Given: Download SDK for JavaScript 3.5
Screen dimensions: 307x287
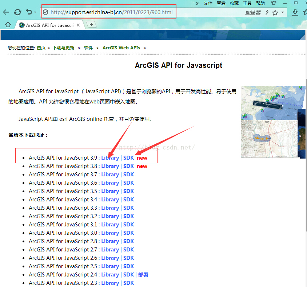Looking at the screenshot, I should (129, 191).
